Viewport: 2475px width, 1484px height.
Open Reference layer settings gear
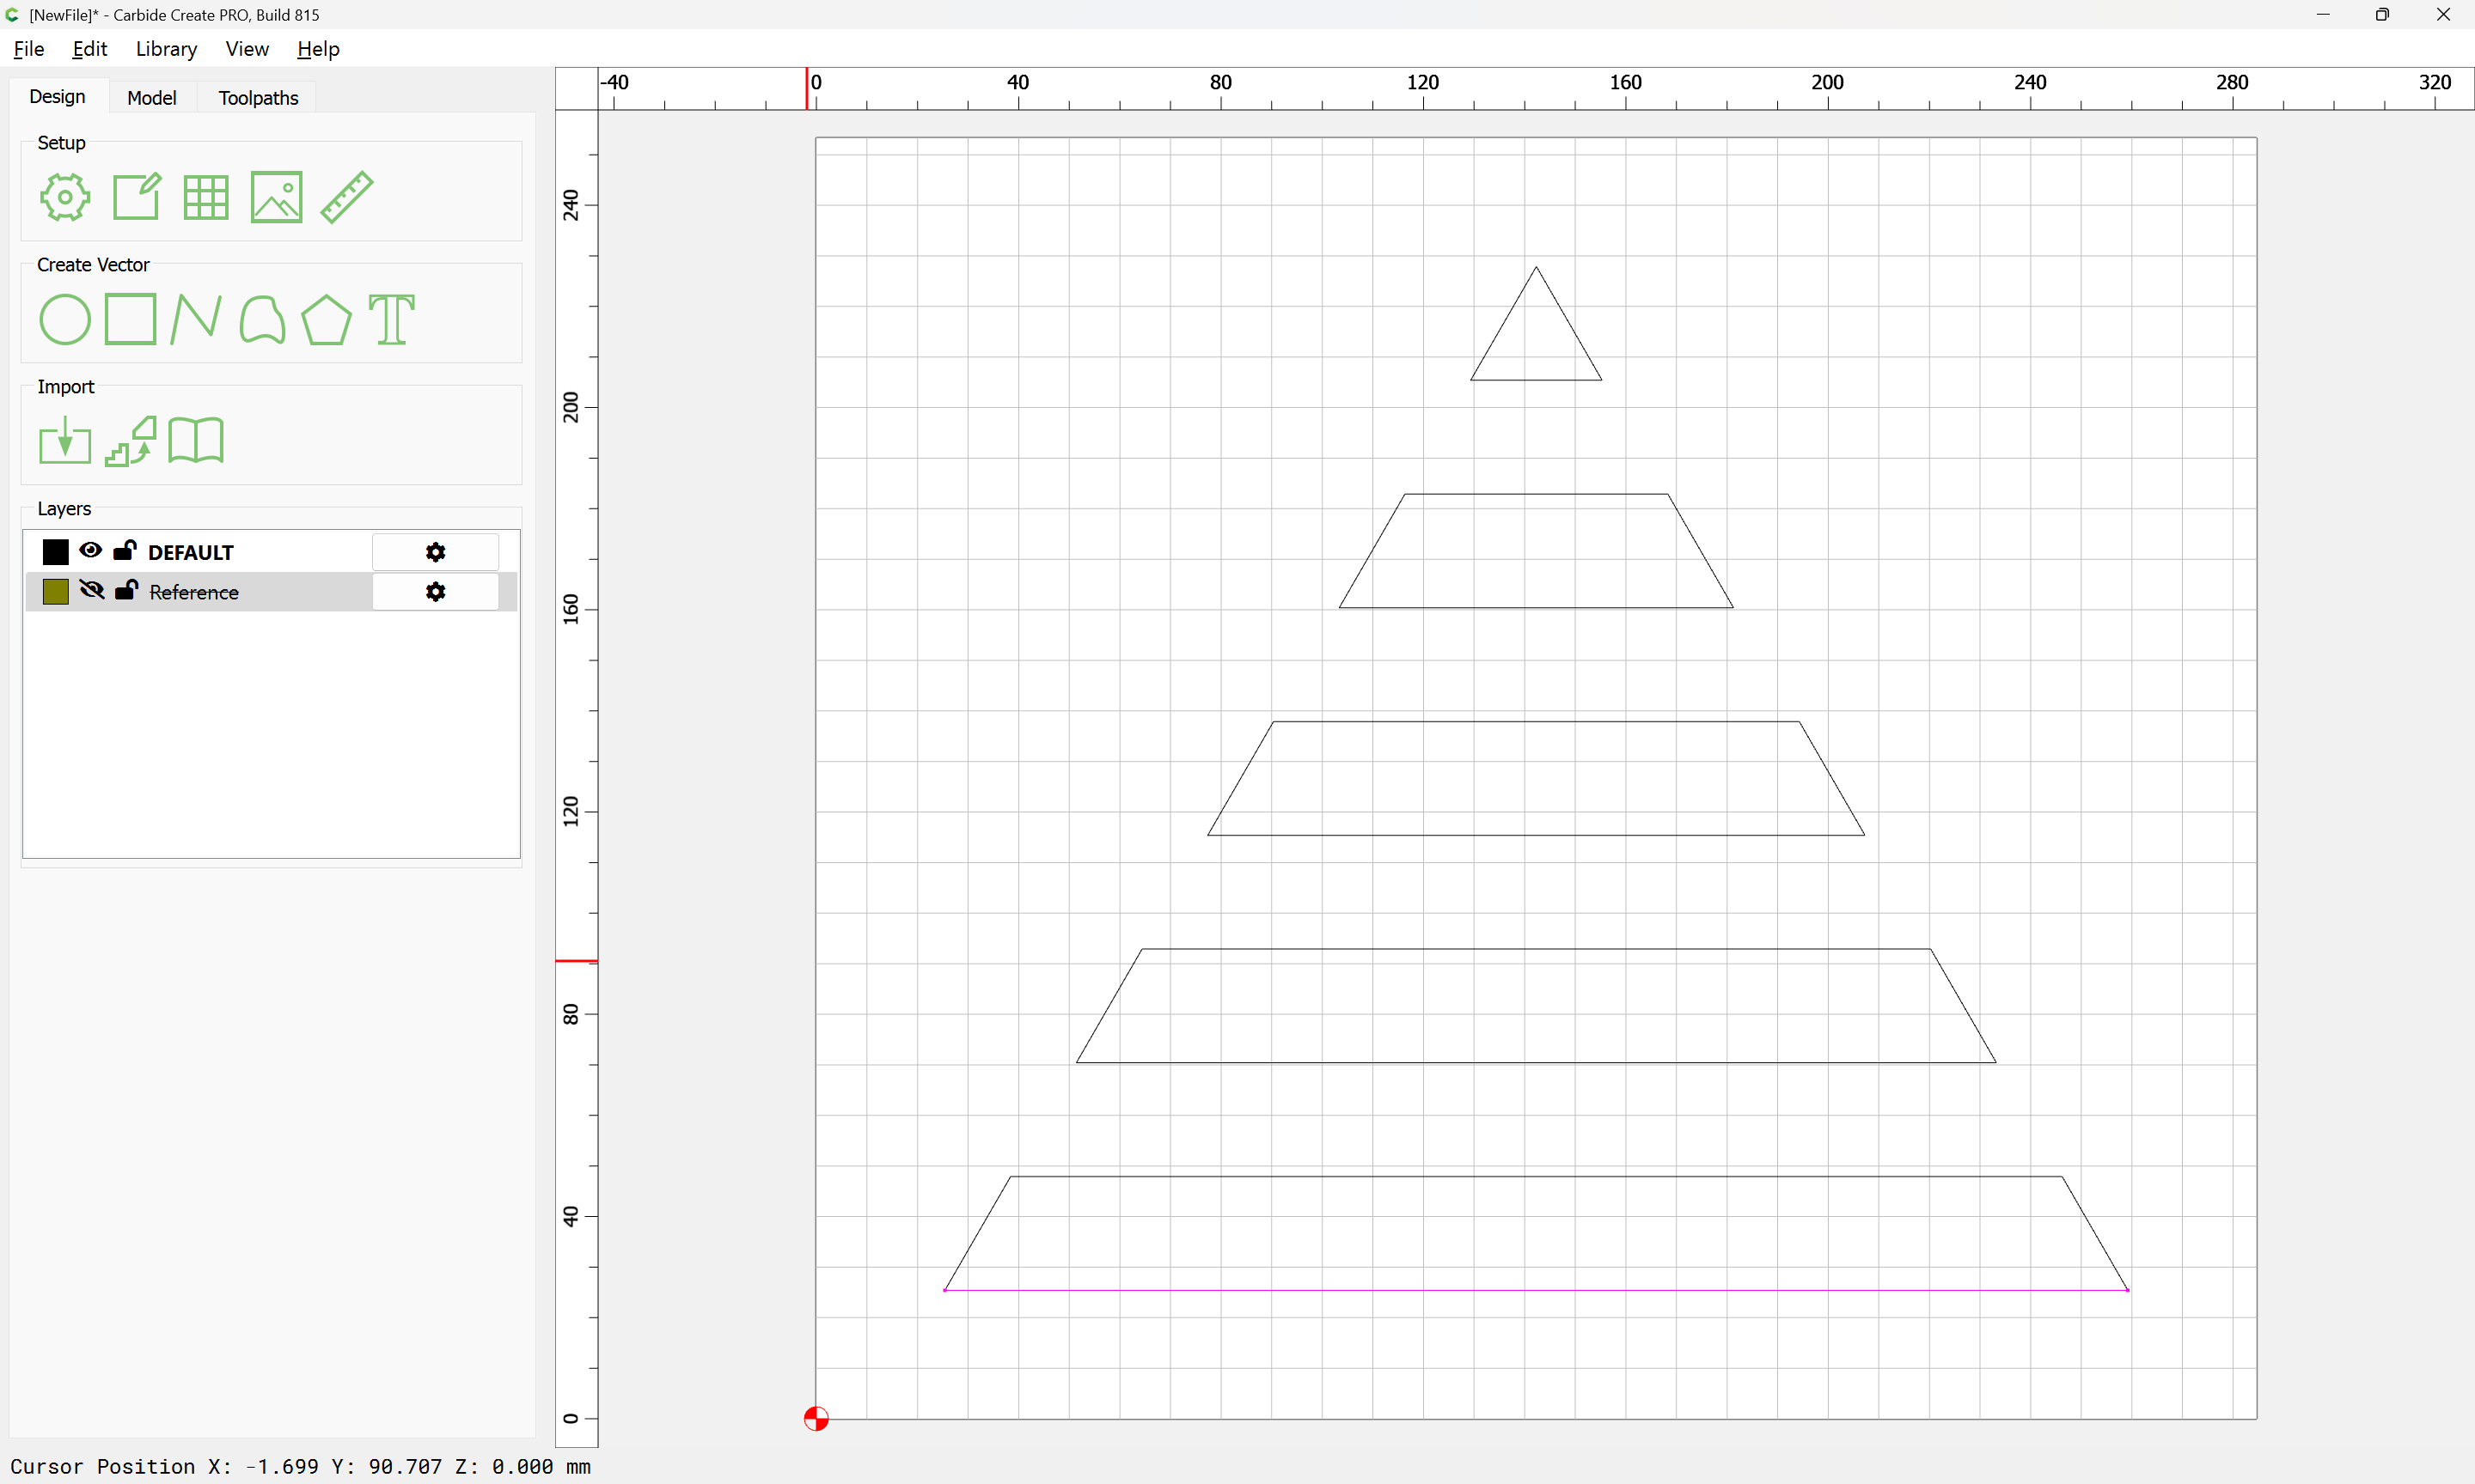click(435, 592)
